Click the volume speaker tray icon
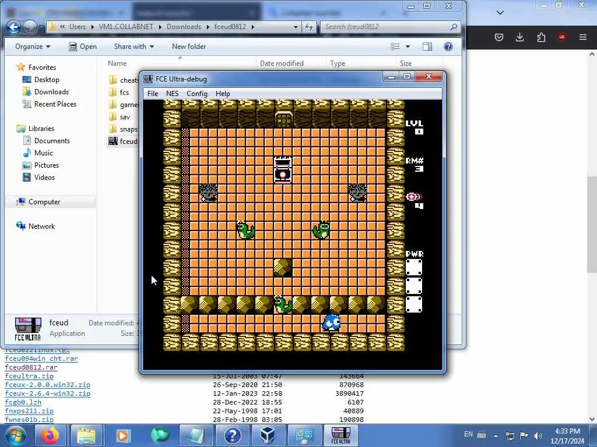Viewport: 597px width, 447px height. (x=538, y=435)
